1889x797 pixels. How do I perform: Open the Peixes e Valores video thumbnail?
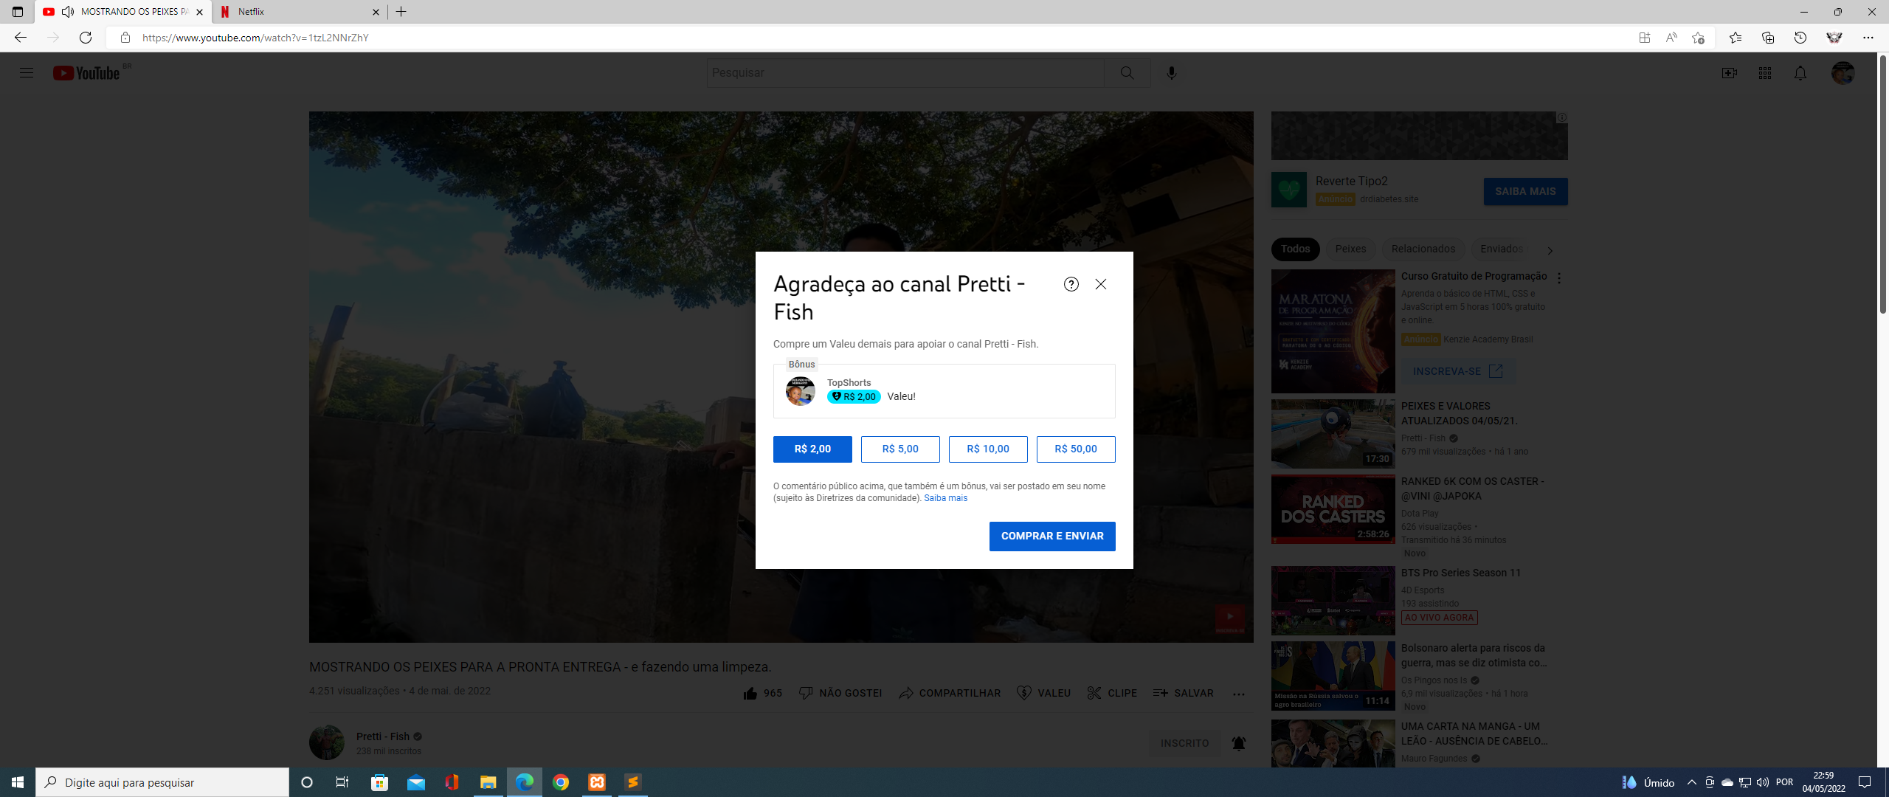(1333, 434)
